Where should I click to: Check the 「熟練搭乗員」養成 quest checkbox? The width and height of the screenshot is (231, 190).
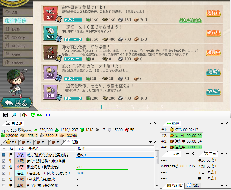click(3, 179)
